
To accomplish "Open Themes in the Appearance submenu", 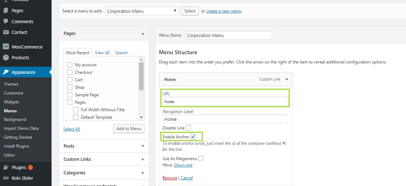I will [x=11, y=84].
